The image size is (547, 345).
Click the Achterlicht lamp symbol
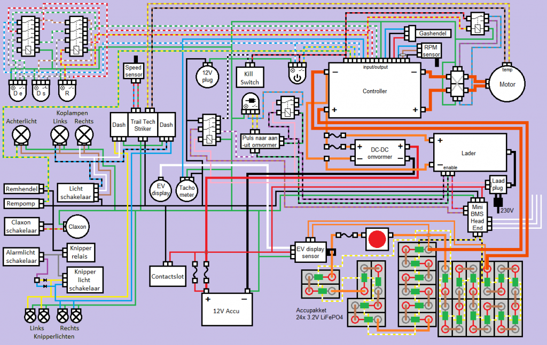click(21, 135)
